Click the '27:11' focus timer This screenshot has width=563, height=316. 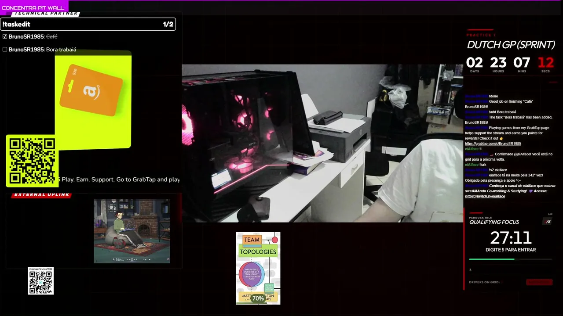pos(511,238)
